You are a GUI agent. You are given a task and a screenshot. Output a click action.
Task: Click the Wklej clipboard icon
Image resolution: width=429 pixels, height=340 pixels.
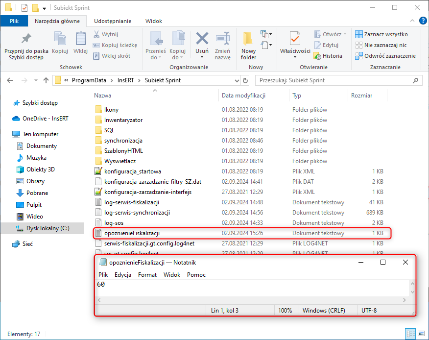(x=80, y=38)
